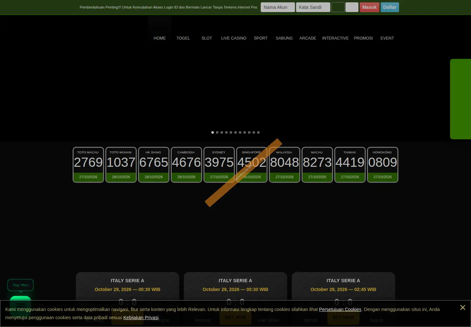Focus the Nama Akun username field

point(278,7)
